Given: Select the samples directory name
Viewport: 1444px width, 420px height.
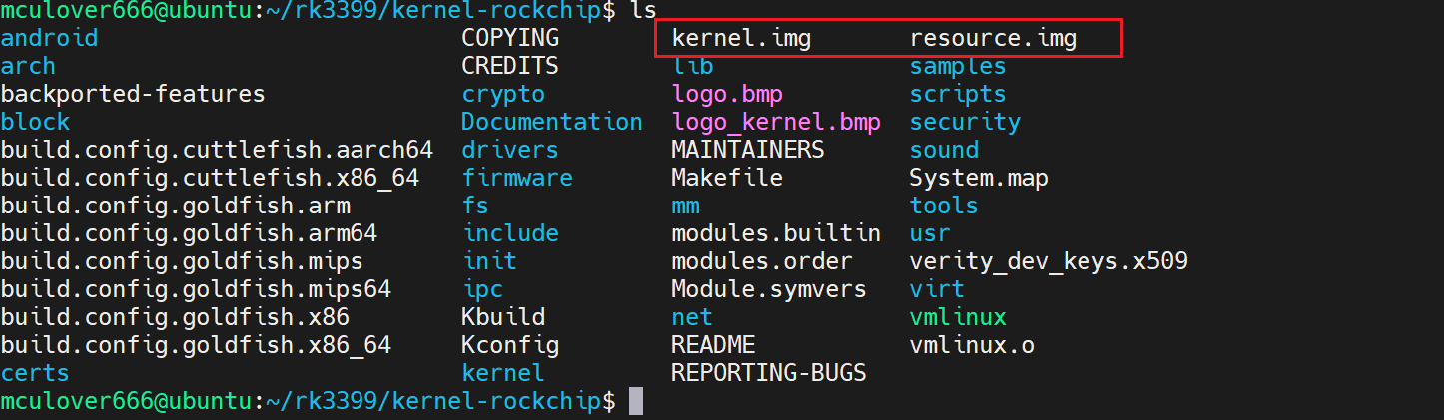Looking at the screenshot, I should tap(958, 67).
